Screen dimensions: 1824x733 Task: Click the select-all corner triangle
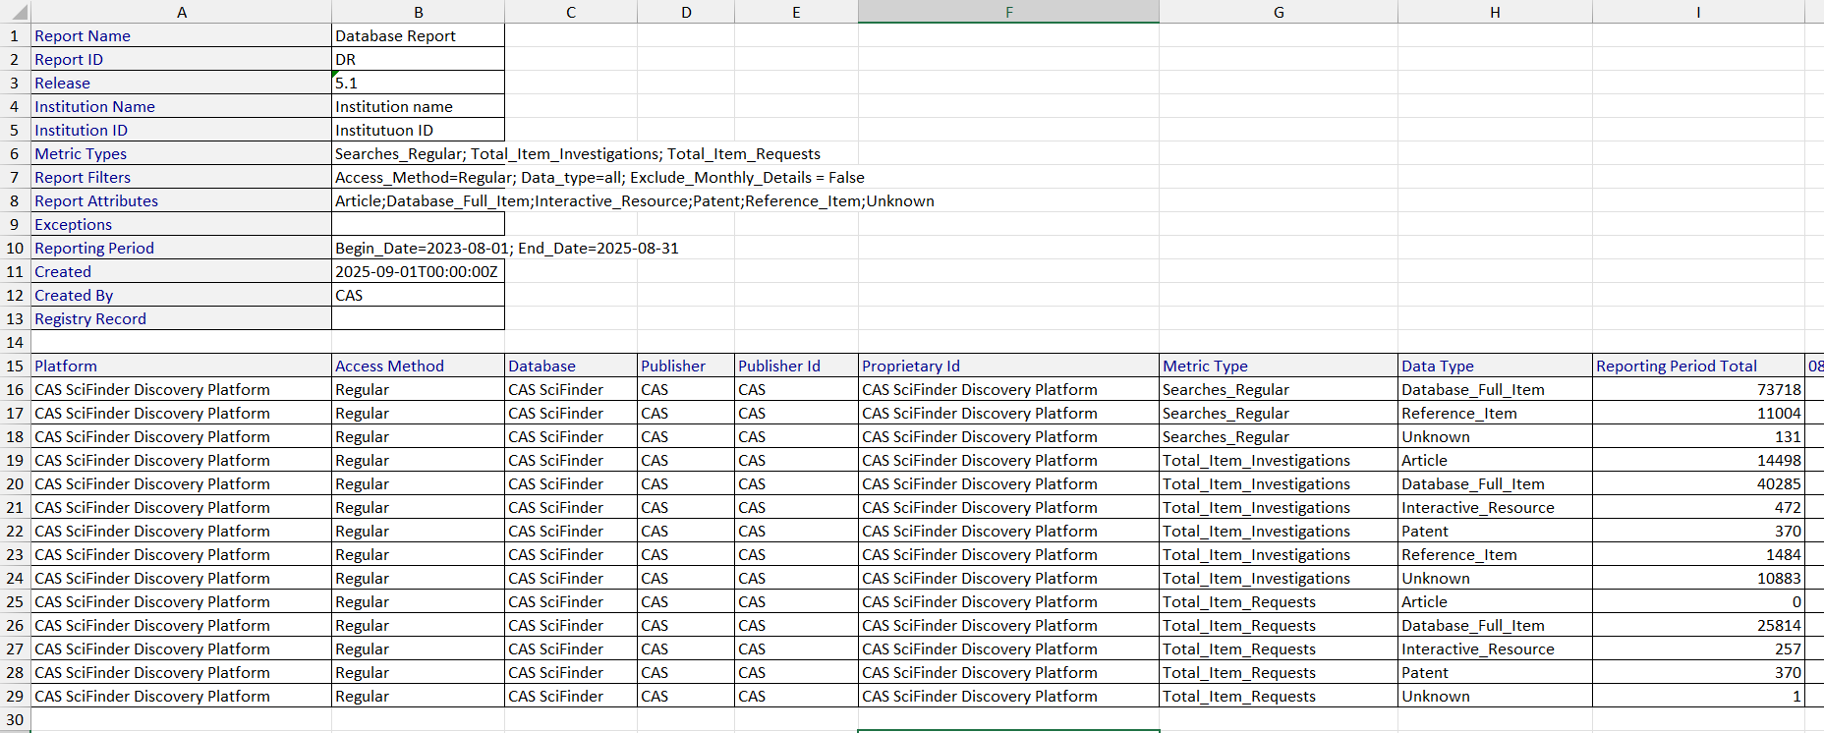pyautogui.click(x=16, y=12)
